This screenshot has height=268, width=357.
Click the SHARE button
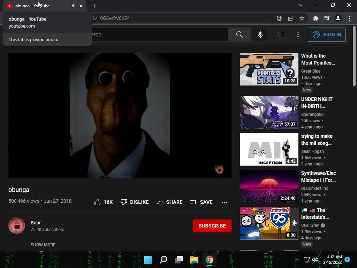(x=170, y=202)
